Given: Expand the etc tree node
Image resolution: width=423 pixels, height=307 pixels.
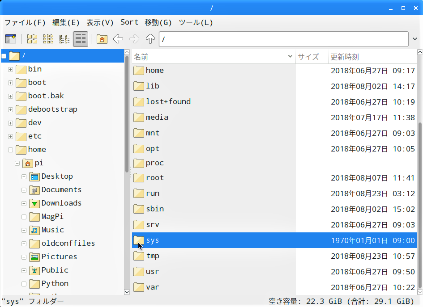Looking at the screenshot, I should pos(11,137).
